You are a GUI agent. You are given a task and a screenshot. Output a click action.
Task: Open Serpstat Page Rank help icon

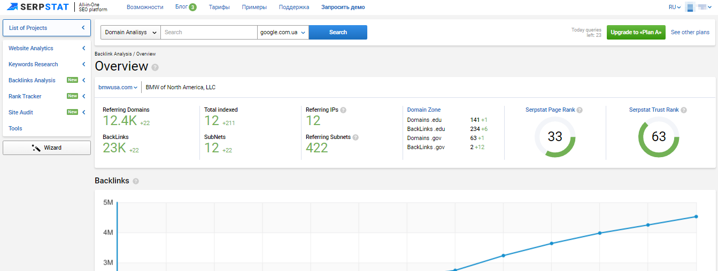(x=580, y=110)
